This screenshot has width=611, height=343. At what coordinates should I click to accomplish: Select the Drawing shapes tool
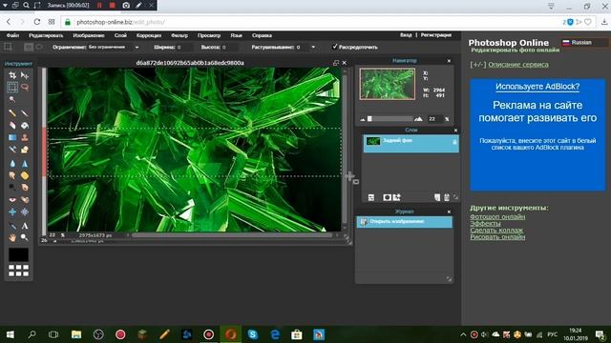(25, 150)
